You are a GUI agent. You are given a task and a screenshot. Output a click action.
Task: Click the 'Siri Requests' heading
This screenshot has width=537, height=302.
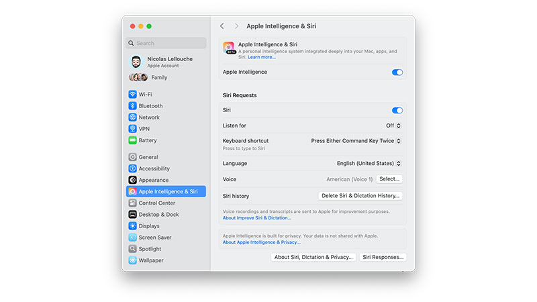pyautogui.click(x=240, y=95)
